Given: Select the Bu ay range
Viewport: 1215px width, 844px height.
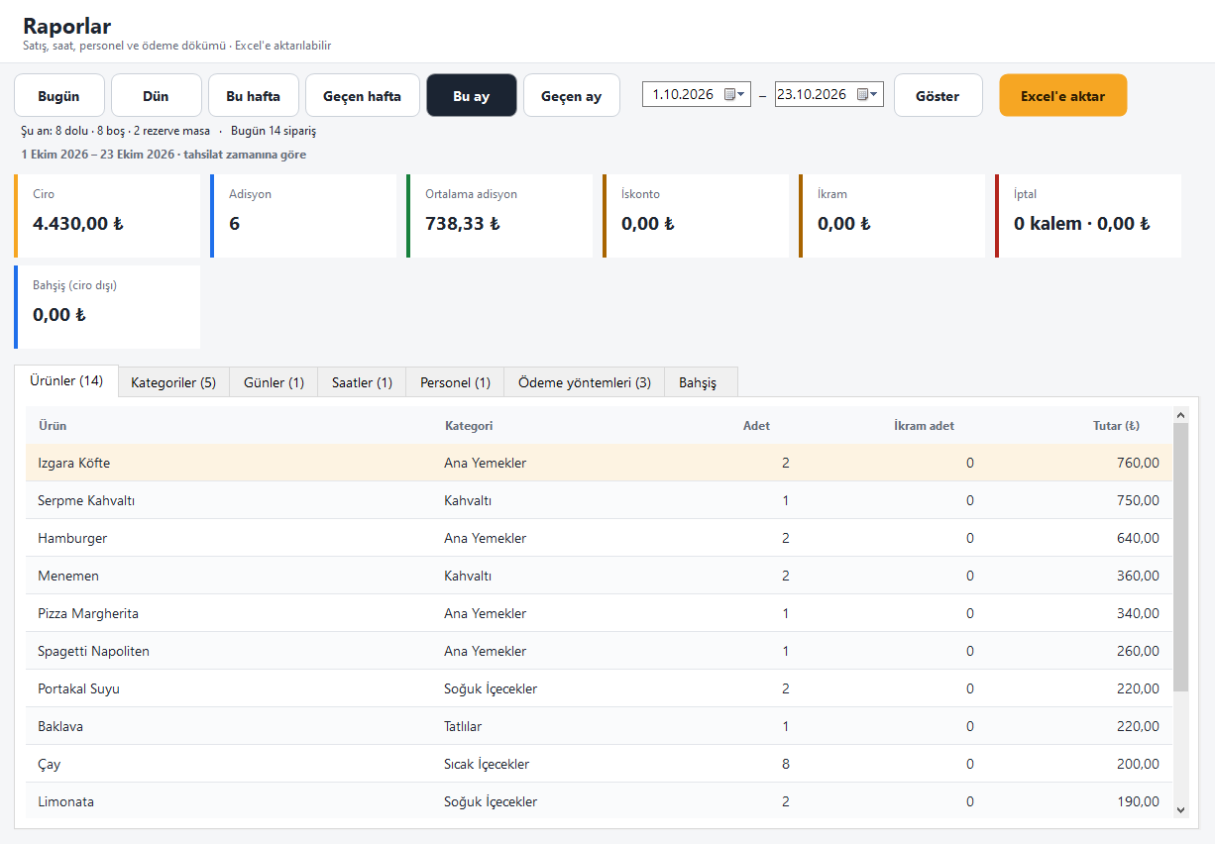Looking at the screenshot, I should [x=472, y=96].
